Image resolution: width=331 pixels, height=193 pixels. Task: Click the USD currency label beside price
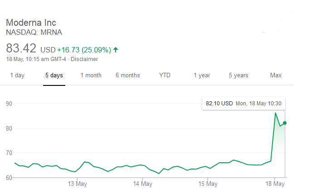[48, 50]
